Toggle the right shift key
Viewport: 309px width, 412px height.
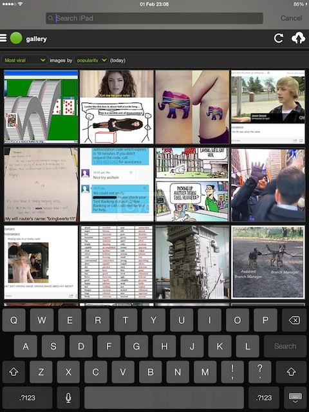click(x=291, y=372)
